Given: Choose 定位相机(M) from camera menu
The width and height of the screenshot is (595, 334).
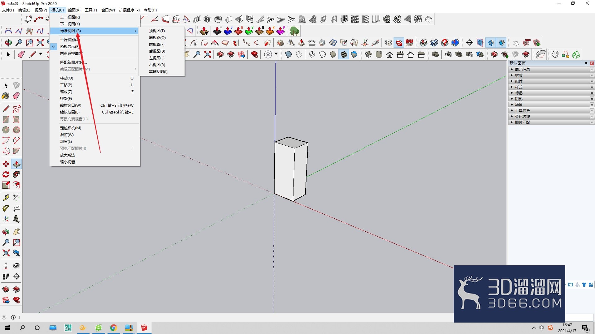Looking at the screenshot, I should pos(95,128).
